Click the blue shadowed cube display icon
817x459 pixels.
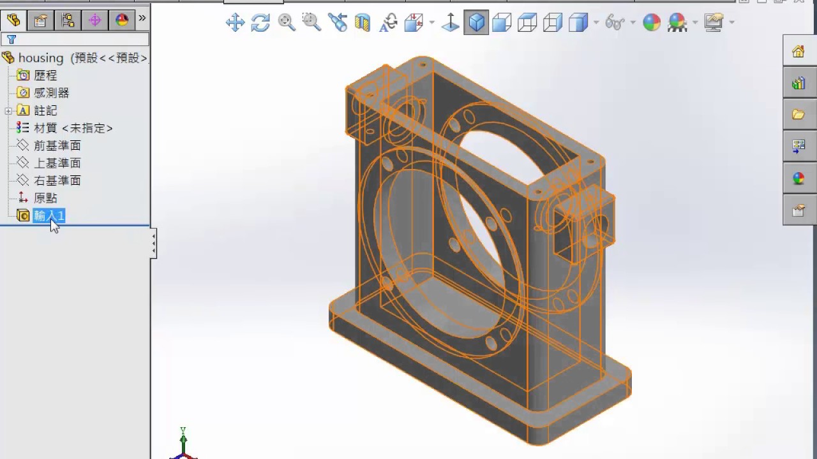pos(578,24)
